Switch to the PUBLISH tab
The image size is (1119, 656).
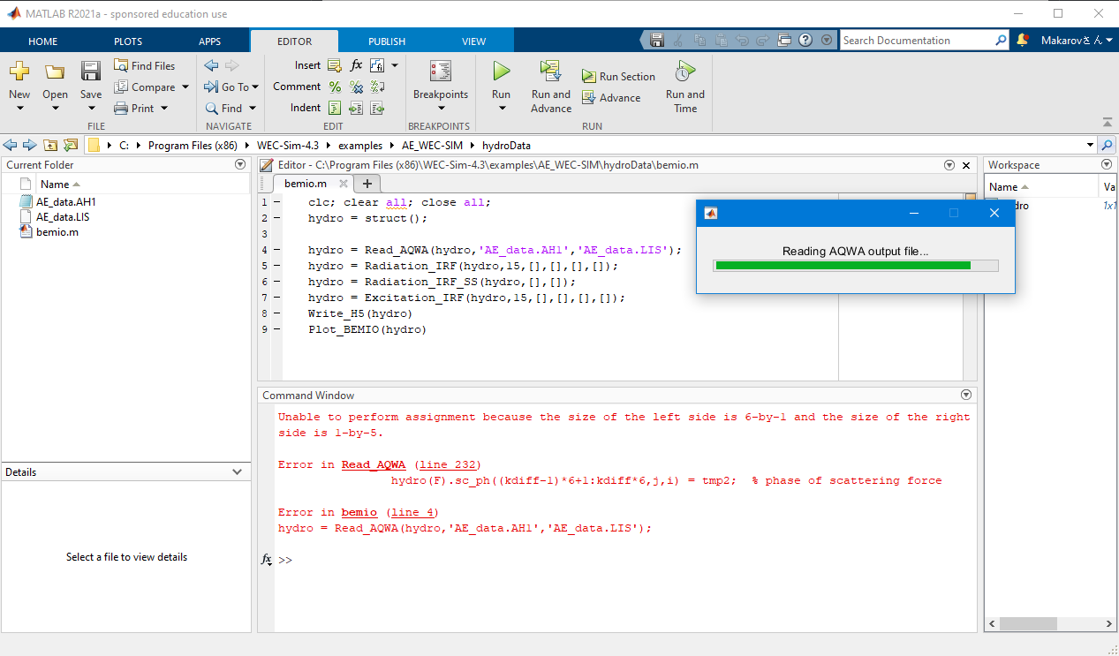[386, 41]
